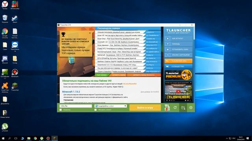
Task: Open Как играть sidebar item
Action: click(x=178, y=38)
